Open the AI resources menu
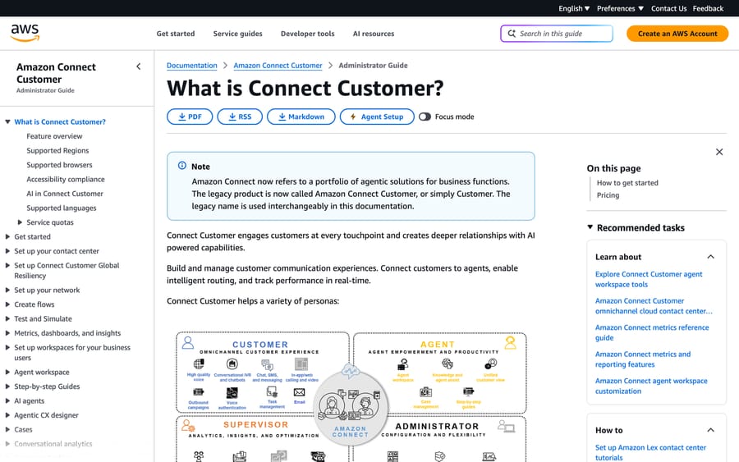This screenshot has width=739, height=462. point(374,34)
